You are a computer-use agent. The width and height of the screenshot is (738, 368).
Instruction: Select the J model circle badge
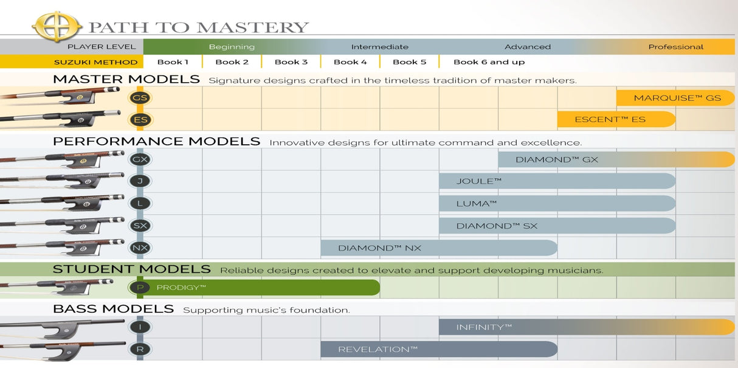(x=140, y=181)
